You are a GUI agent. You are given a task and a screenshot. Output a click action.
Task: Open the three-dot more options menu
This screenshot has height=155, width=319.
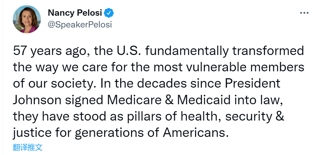(304, 13)
